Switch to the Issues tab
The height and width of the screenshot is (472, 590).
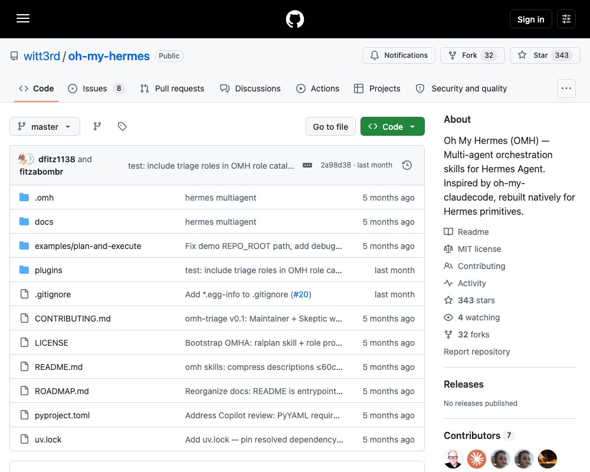(96, 88)
